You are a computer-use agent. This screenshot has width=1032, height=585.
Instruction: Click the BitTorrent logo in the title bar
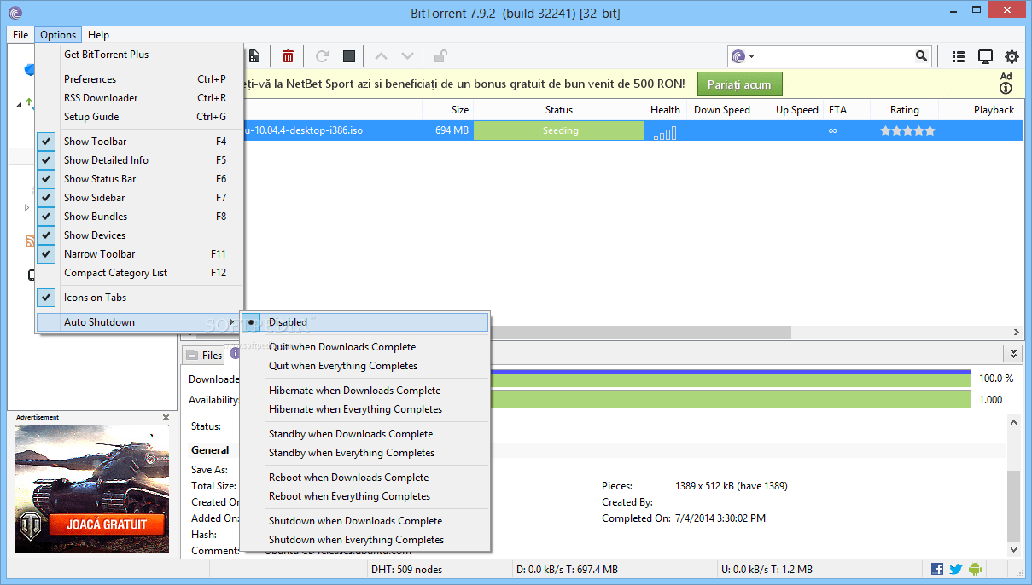click(x=15, y=12)
